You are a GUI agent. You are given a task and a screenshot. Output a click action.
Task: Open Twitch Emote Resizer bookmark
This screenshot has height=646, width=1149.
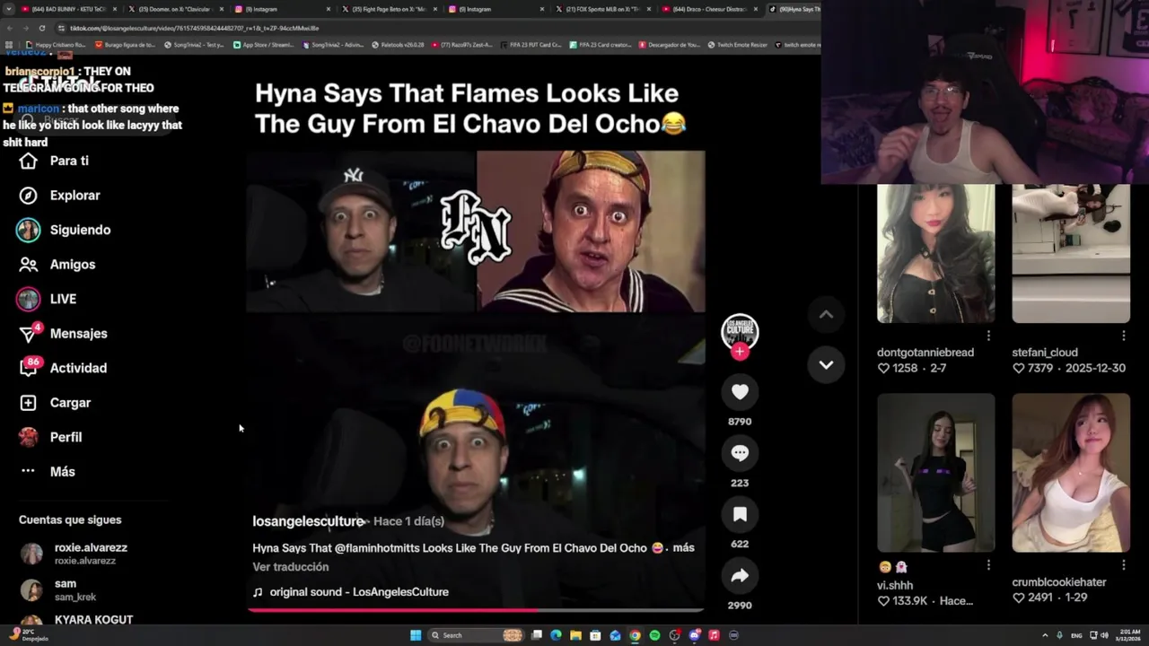[738, 45]
